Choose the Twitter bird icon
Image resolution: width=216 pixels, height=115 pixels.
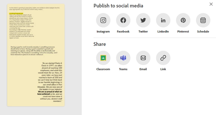tap(143, 20)
